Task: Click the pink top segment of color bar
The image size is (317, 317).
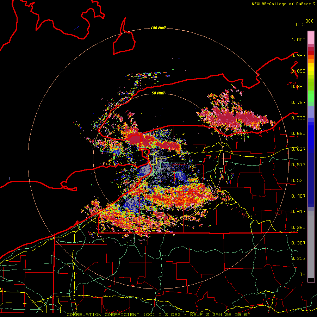Action: click(311, 38)
